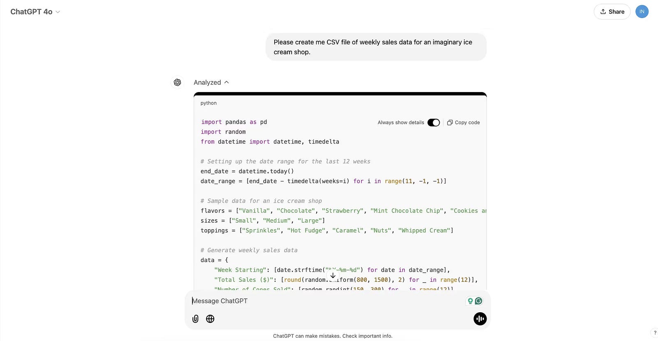Click the lightbulb suggestion icon in message box
This screenshot has height=341, width=658.
(x=470, y=301)
